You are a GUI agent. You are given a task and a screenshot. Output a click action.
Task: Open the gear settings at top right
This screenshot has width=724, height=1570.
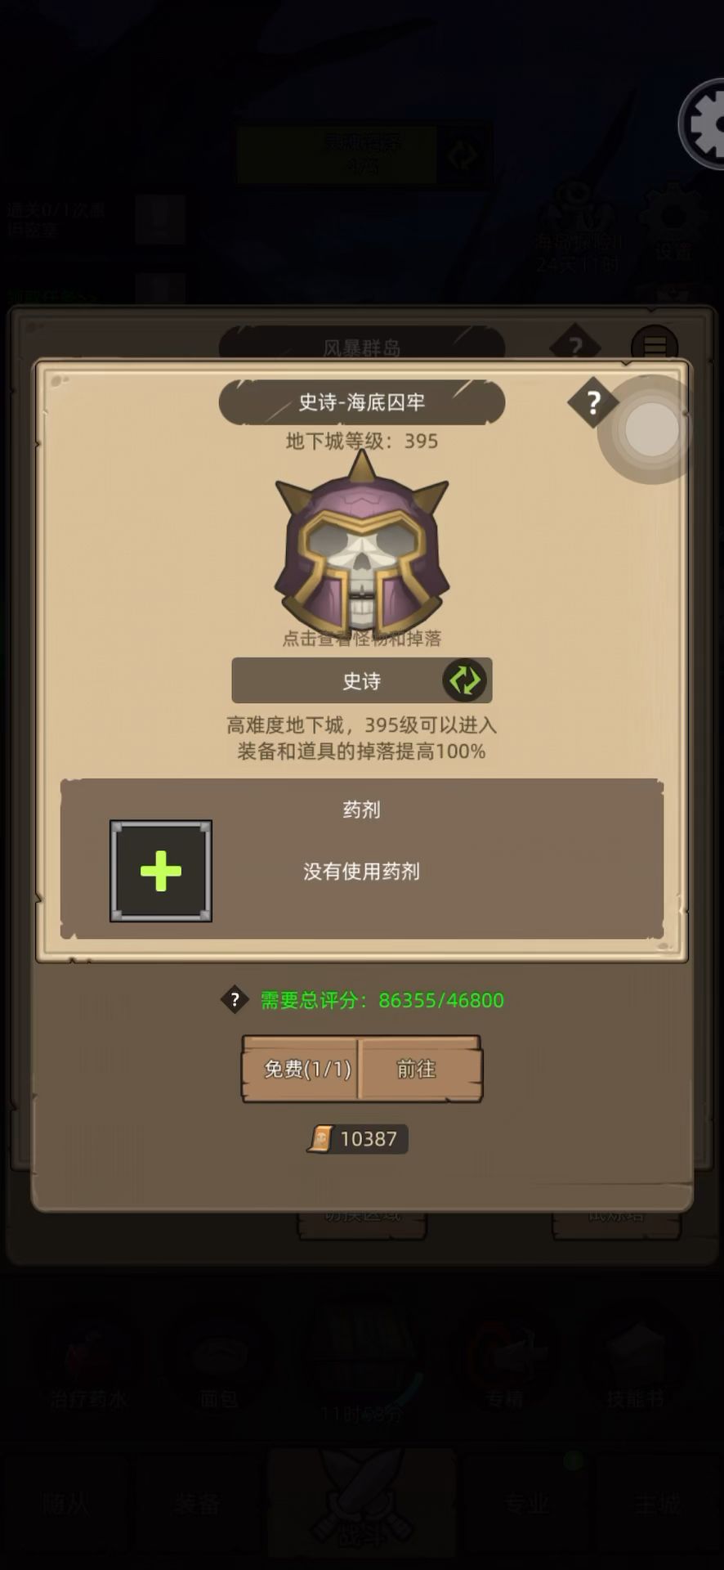[x=704, y=124]
